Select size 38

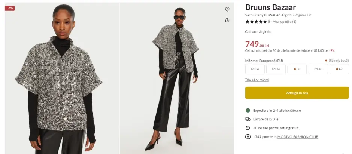tap(297, 69)
